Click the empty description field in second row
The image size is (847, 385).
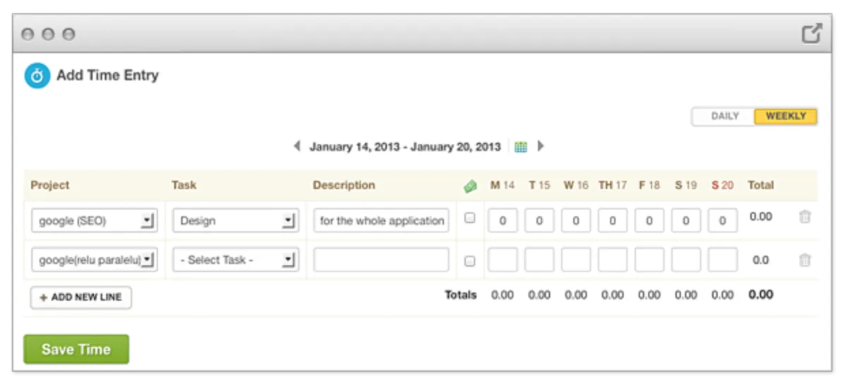click(x=381, y=259)
